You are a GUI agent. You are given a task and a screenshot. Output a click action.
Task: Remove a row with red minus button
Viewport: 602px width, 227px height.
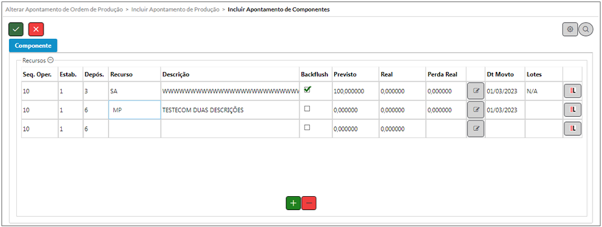pos(309,203)
